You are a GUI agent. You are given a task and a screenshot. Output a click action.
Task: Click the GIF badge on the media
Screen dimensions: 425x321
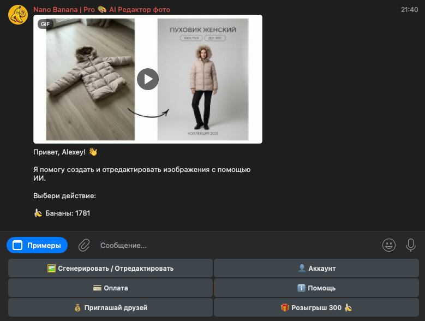click(x=45, y=24)
